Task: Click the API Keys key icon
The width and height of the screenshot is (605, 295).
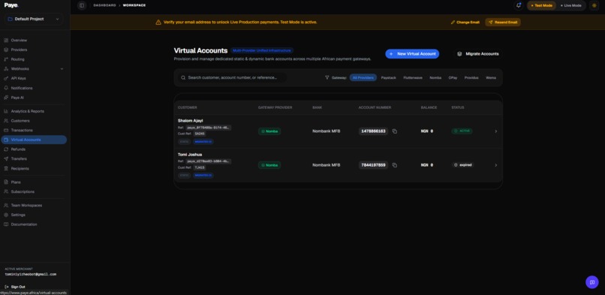Action: pyautogui.click(x=6, y=78)
